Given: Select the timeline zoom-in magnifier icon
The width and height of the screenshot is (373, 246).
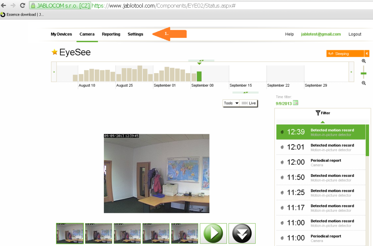Looking at the screenshot, I should point(364,61).
